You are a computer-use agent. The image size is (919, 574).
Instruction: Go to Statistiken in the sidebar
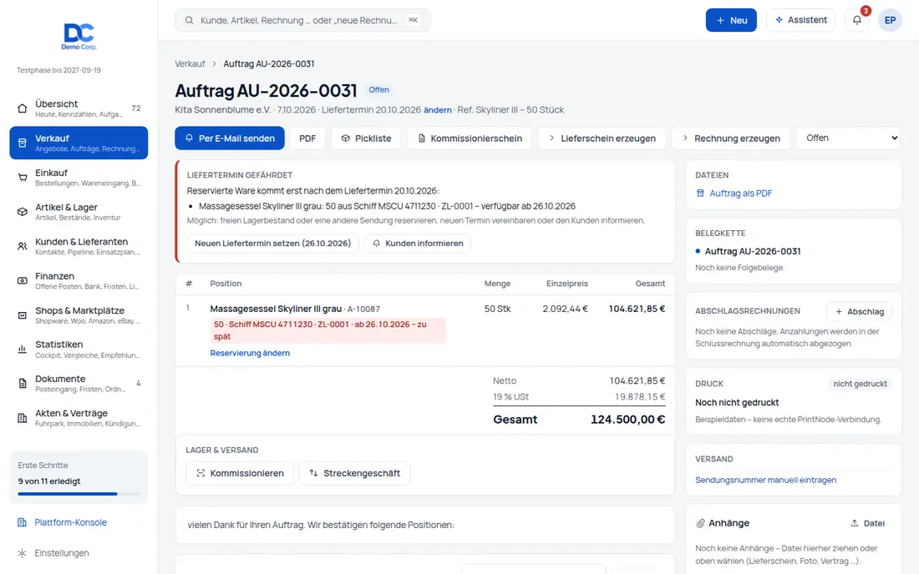[79, 350]
